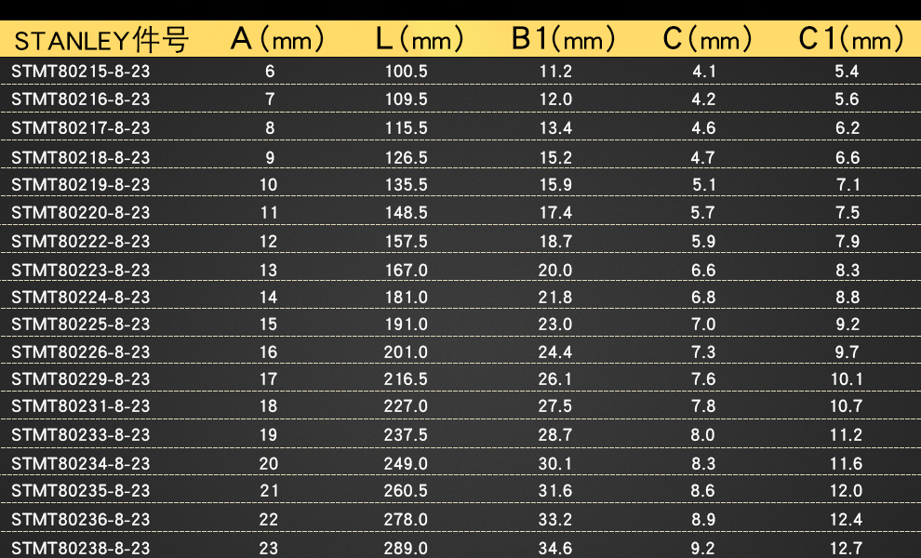Click L value 201.0

click(x=406, y=352)
